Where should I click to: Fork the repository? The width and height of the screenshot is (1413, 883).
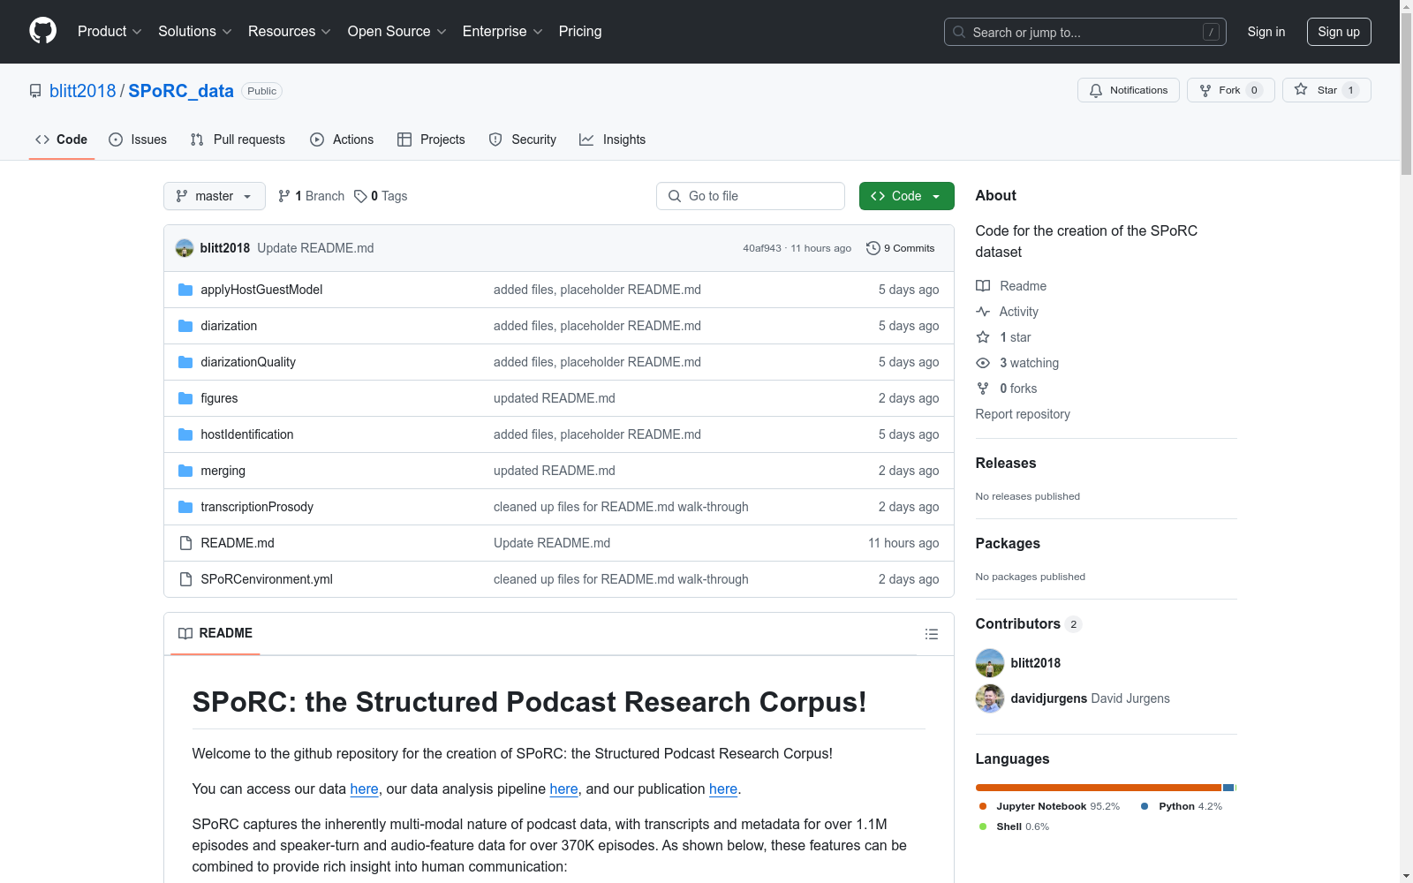[1230, 90]
